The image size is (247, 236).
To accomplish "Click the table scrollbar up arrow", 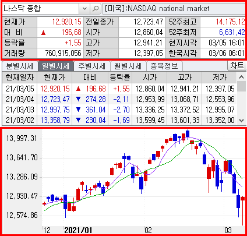I will point(241,77).
